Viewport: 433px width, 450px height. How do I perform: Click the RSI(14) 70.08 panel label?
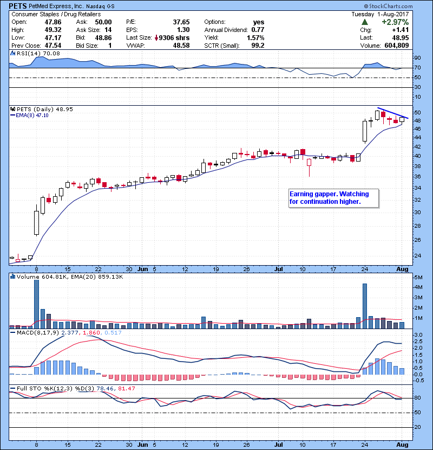[38, 53]
